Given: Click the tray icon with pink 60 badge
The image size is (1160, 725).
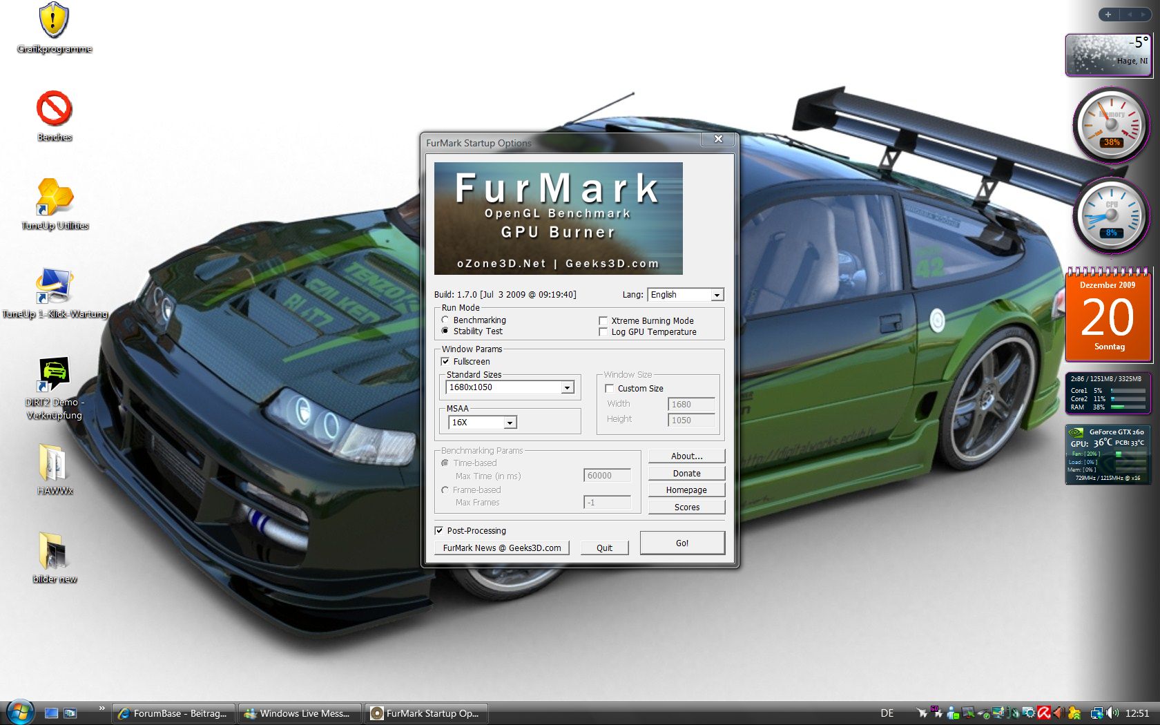Looking at the screenshot, I should (936, 712).
